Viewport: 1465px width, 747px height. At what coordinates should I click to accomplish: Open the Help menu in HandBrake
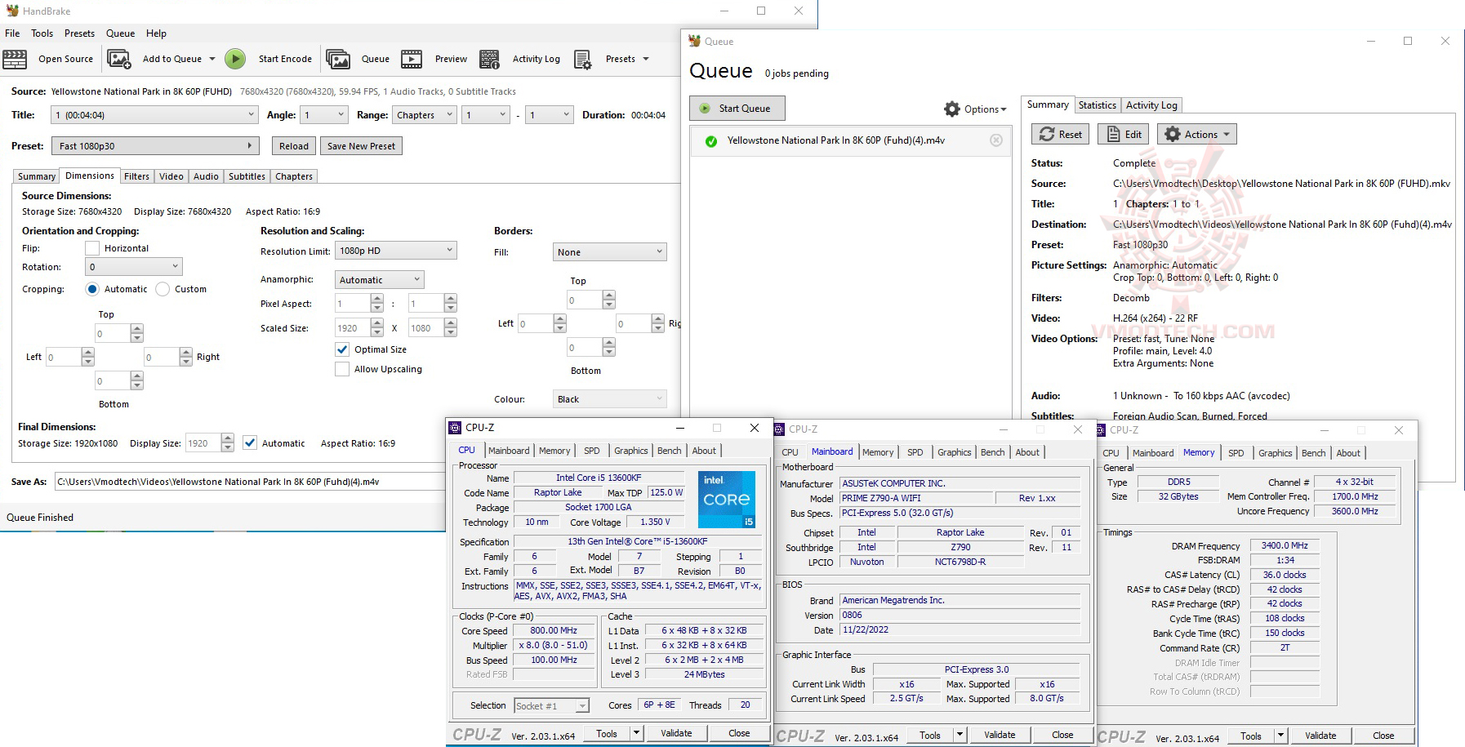click(156, 33)
